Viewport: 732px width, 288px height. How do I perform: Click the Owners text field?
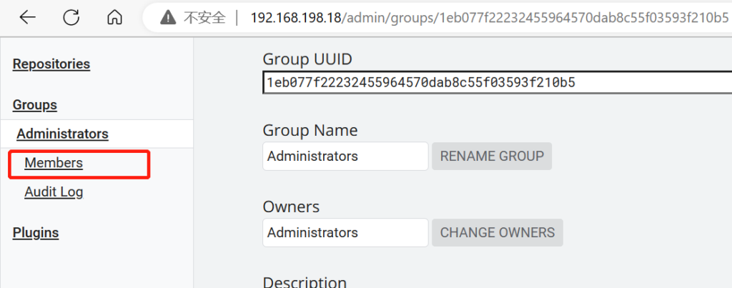coord(345,232)
